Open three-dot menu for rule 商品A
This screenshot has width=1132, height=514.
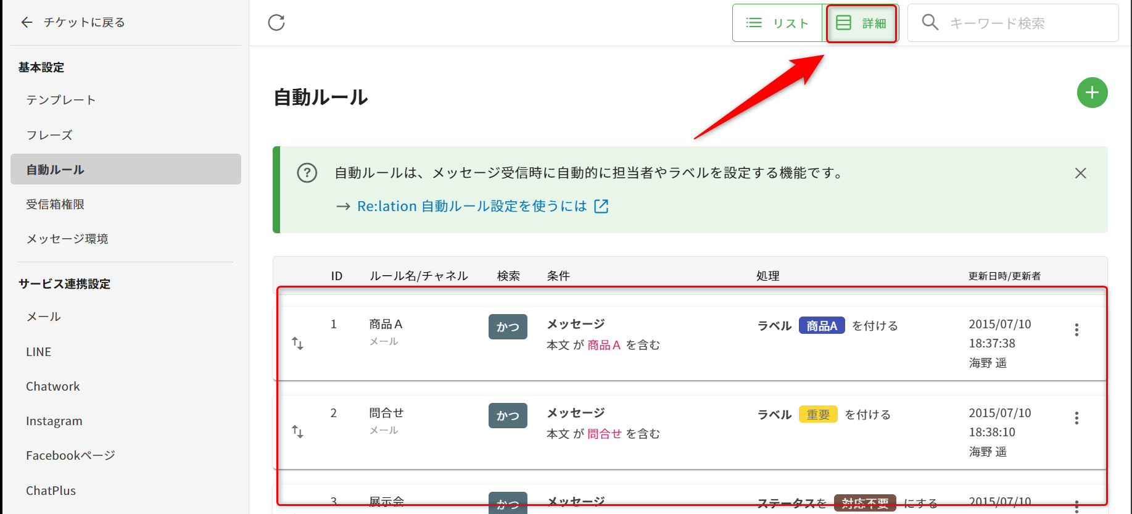click(1076, 330)
